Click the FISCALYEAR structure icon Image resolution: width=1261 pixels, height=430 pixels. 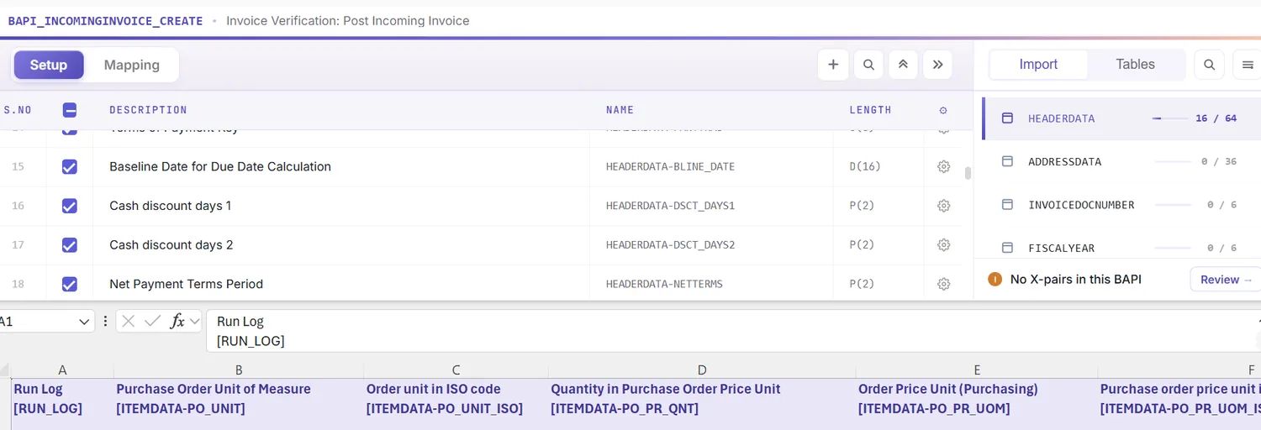coord(1007,248)
